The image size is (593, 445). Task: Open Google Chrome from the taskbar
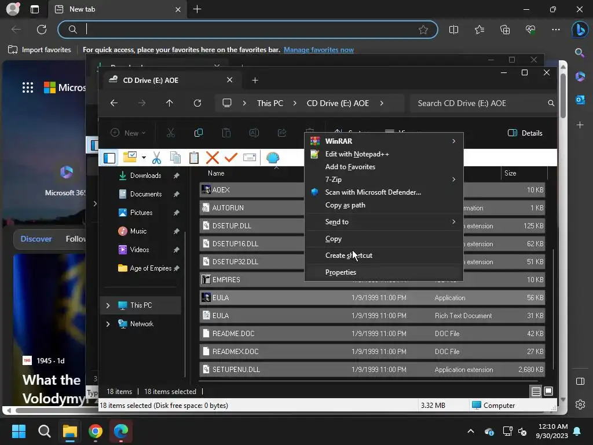96,431
